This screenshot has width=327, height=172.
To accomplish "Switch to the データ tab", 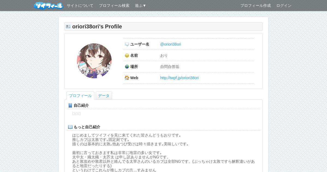I will [x=104, y=96].
